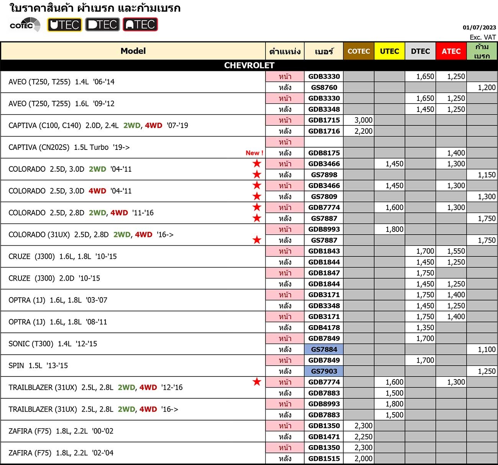Click the brown COTEC column header
The image size is (498, 465).
[359, 51]
